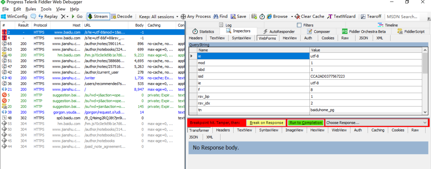431x169 pixels.
Task: Open the Choose Response dropdown
Action: [377, 122]
